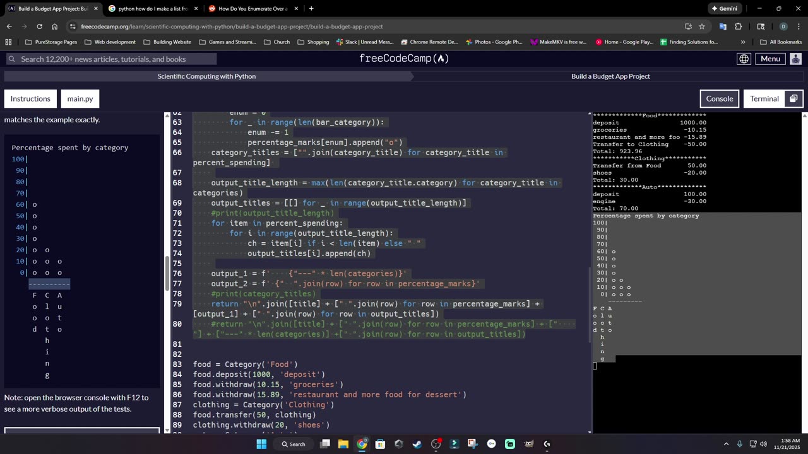Open the site information icon in address bar

coord(73,26)
